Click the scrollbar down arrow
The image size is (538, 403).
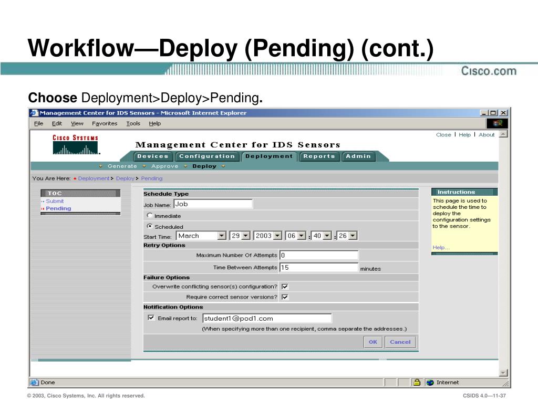click(503, 373)
